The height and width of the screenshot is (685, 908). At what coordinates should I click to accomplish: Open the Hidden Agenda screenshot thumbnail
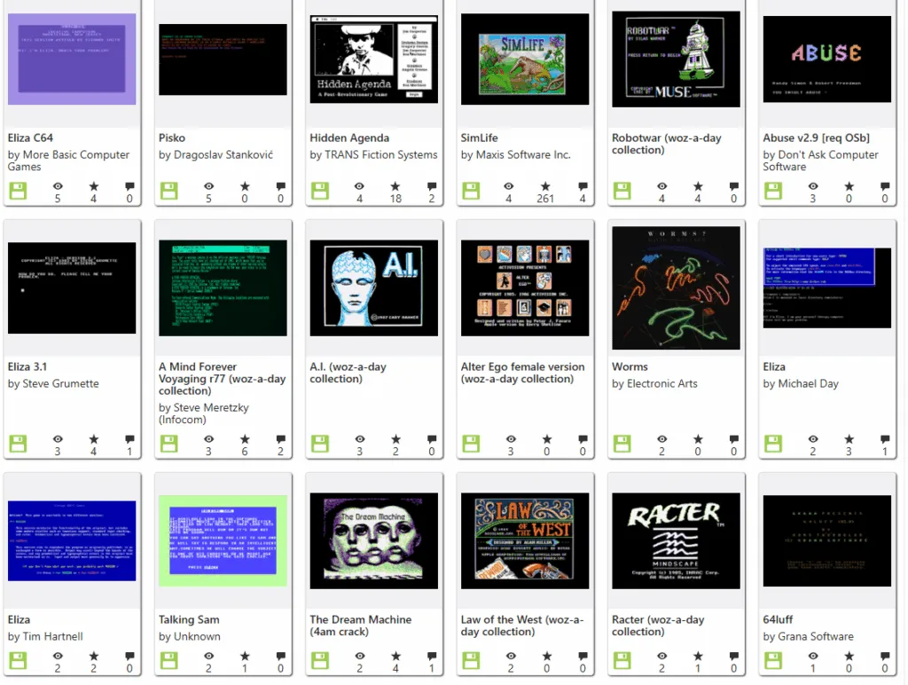[374, 59]
